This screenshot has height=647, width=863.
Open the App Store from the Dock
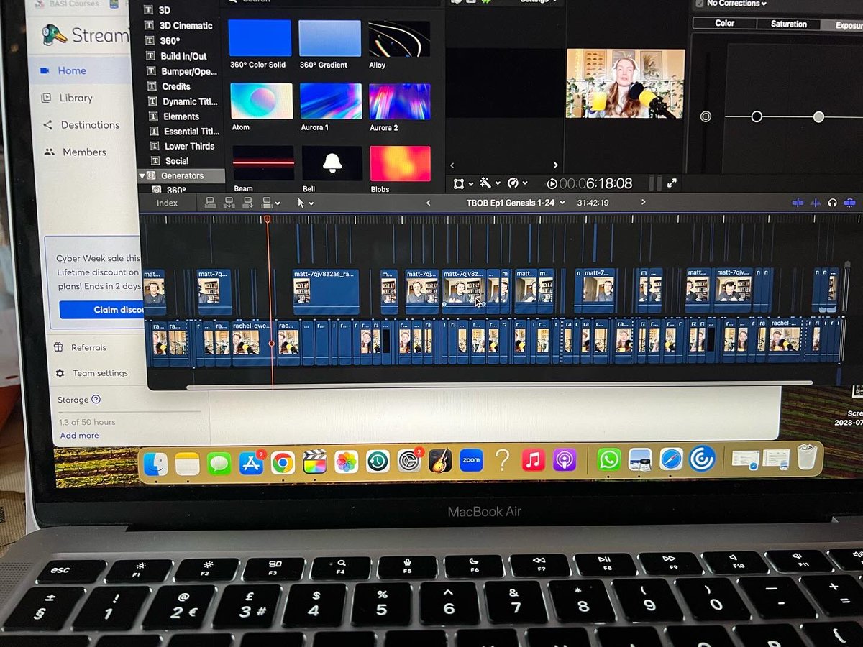(x=251, y=463)
